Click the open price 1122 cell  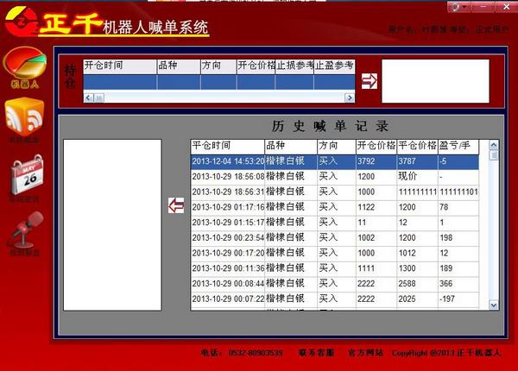(376, 208)
